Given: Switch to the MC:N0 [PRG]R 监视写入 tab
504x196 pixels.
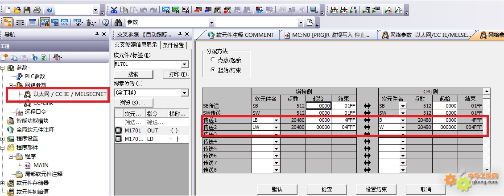Looking at the screenshot, I should point(328,35).
